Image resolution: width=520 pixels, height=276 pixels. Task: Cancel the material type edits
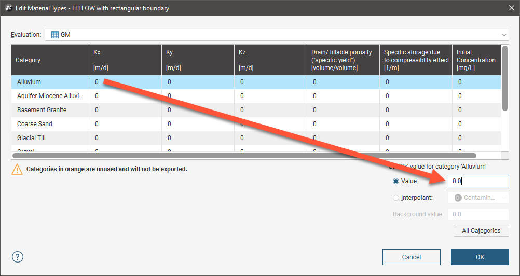click(x=411, y=257)
